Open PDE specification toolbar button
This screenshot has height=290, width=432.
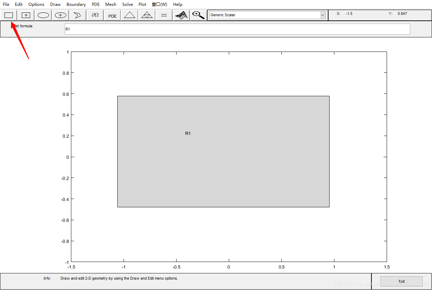click(x=112, y=15)
